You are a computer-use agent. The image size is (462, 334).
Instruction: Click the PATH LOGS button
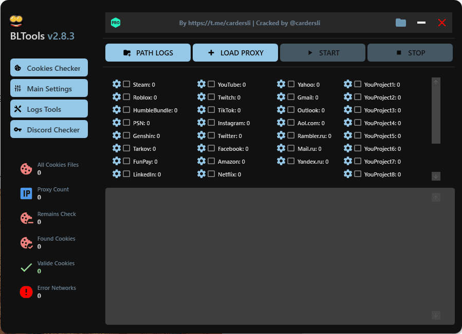point(147,52)
